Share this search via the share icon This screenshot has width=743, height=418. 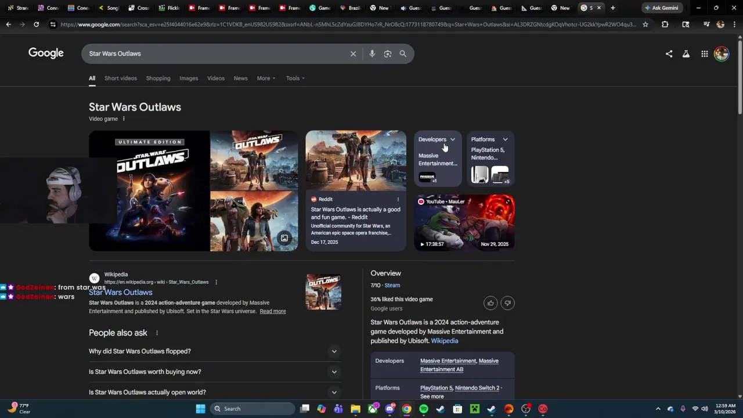click(x=669, y=53)
